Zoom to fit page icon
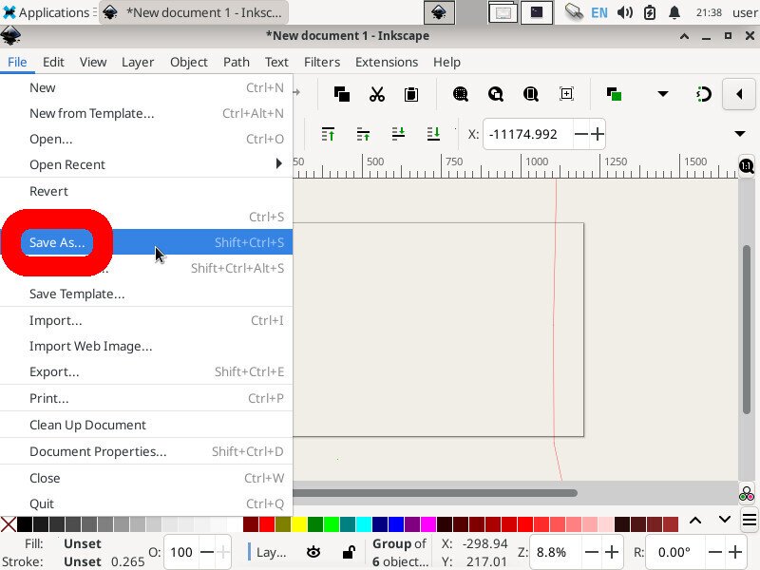 [531, 94]
